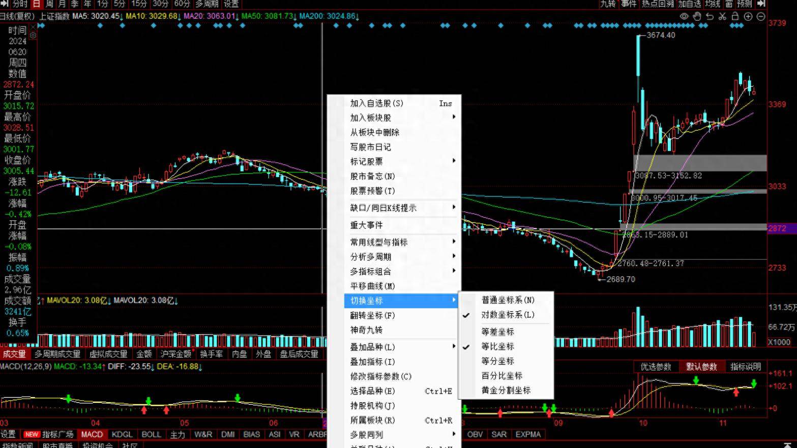Viewport: 797px width, 448px height.
Task: Expand 缺口/同日K线提示 submenu
Action: [401, 208]
